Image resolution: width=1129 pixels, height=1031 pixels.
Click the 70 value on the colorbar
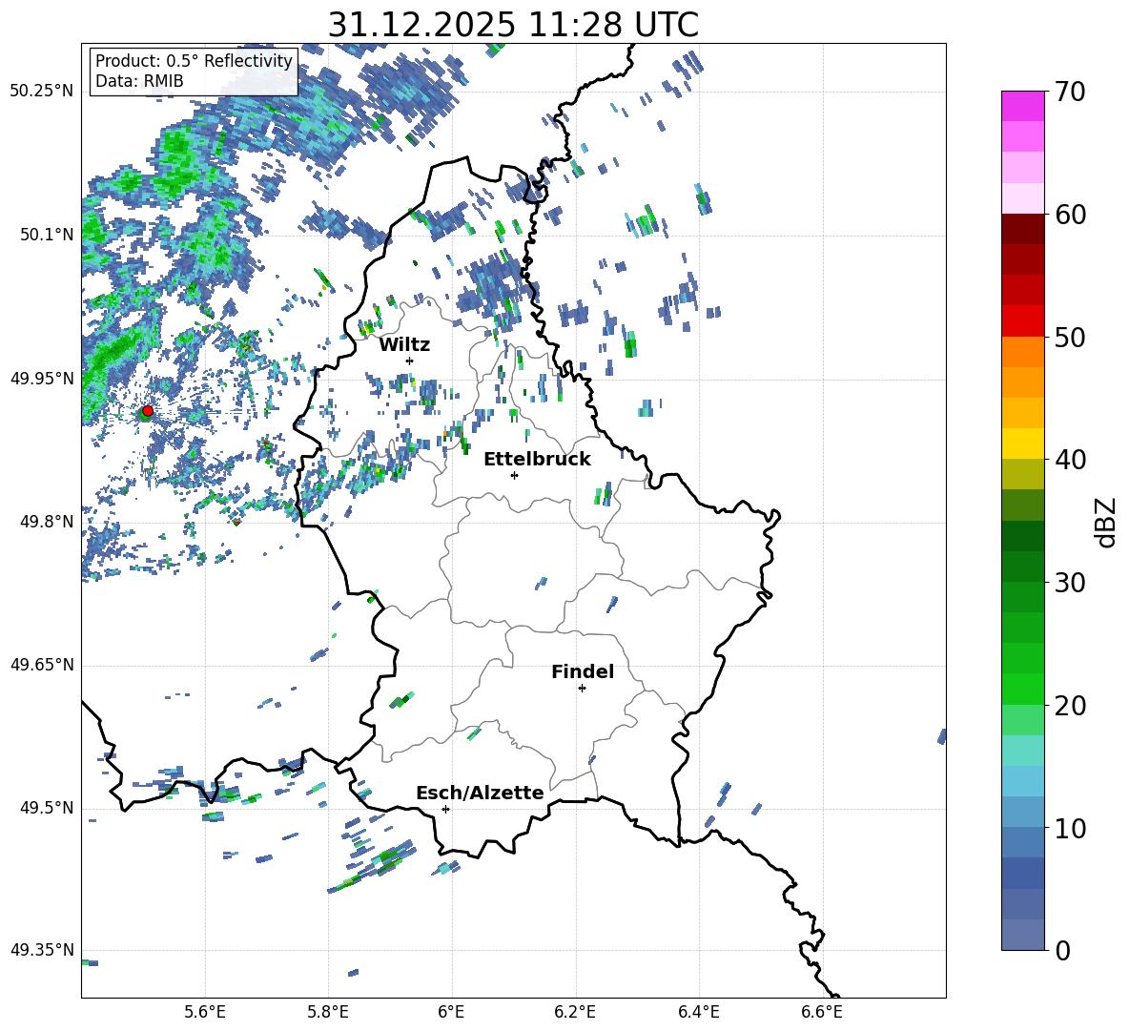point(1070,93)
